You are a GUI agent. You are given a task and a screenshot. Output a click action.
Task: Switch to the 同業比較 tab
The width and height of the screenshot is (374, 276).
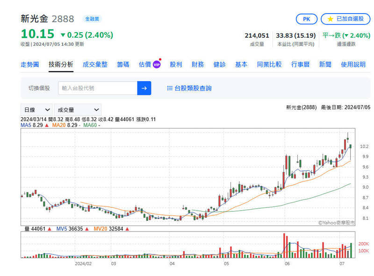269,64
